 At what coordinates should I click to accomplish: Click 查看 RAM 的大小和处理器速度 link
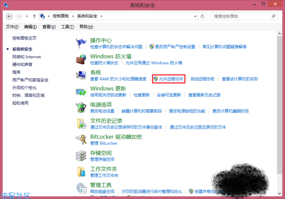point(118,79)
